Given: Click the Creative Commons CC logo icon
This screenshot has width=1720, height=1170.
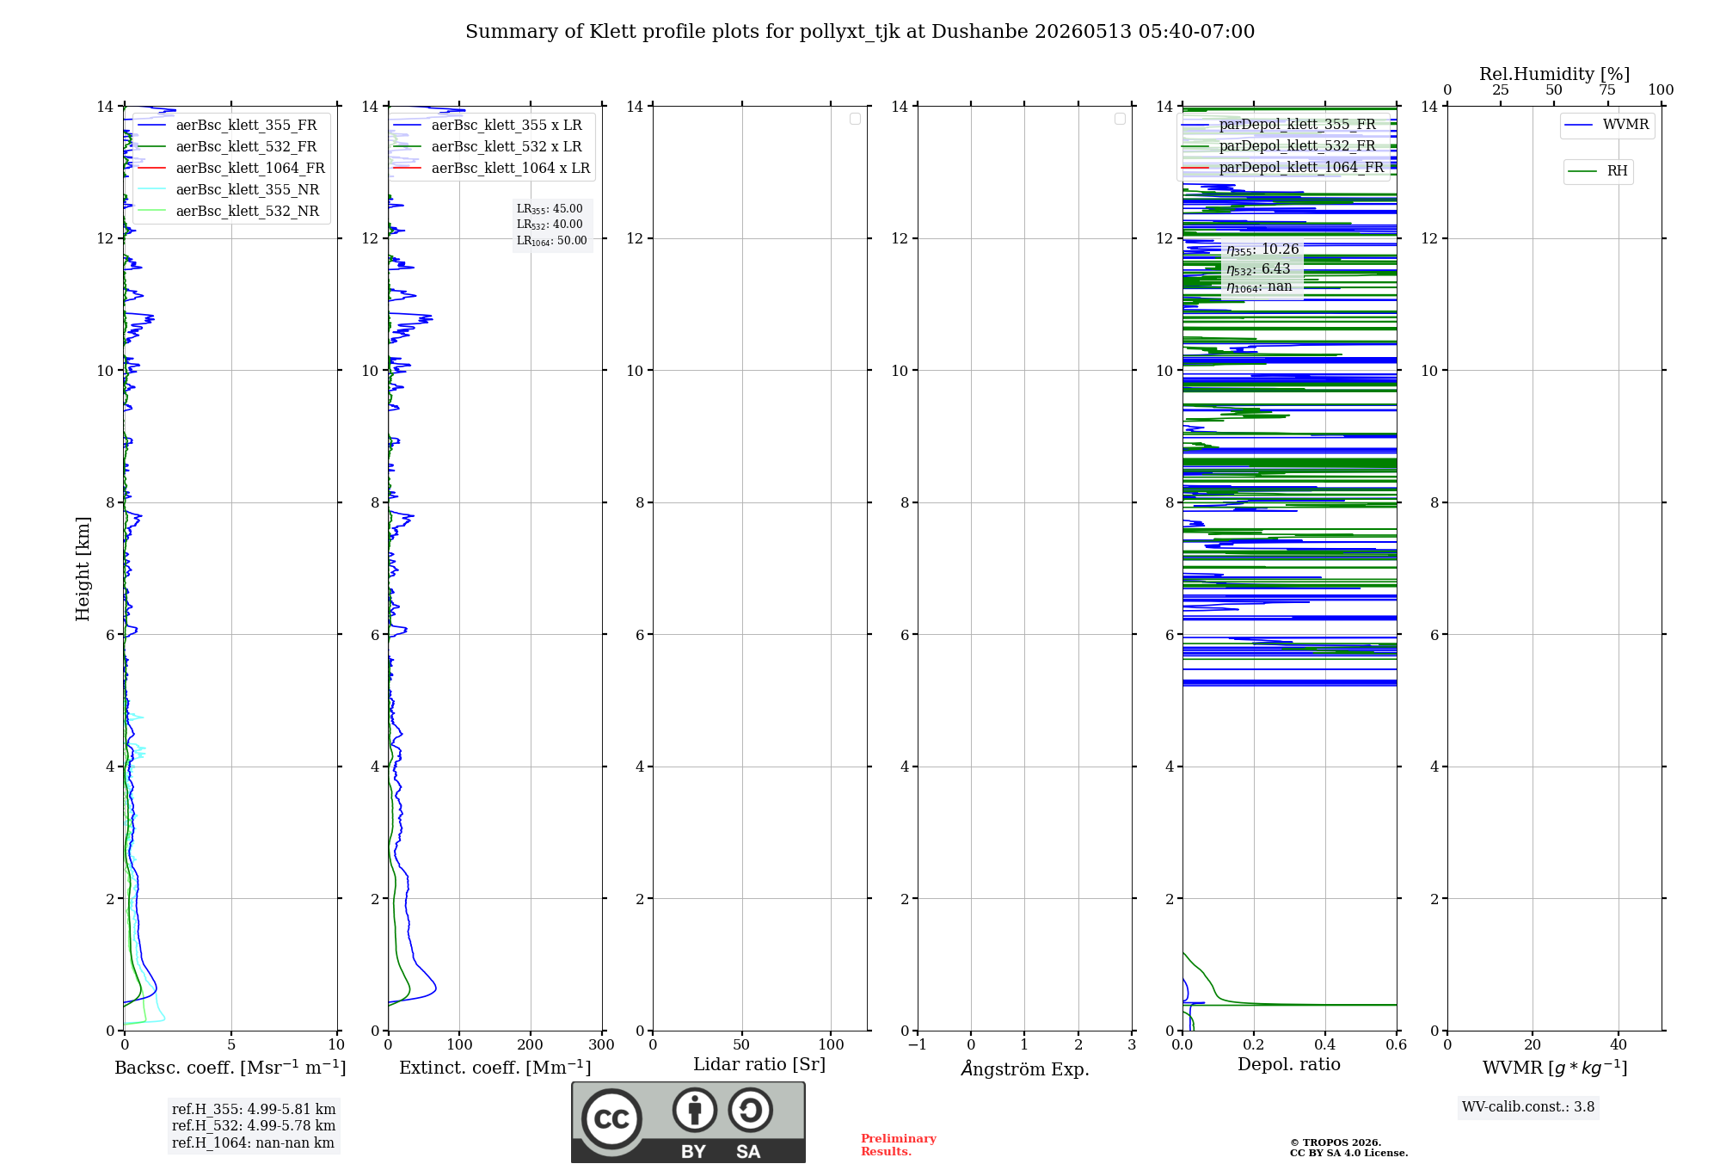Looking at the screenshot, I should pyautogui.click(x=611, y=1118).
